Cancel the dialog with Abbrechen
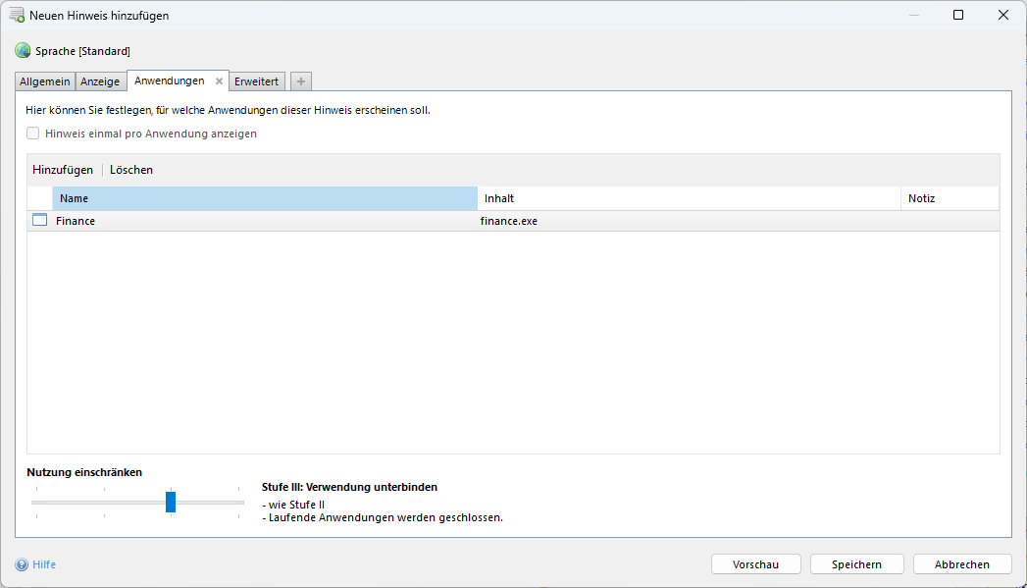Image resolution: width=1027 pixels, height=588 pixels. tap(960, 564)
